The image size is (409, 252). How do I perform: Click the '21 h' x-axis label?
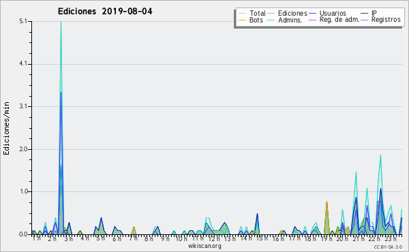(x=359, y=238)
